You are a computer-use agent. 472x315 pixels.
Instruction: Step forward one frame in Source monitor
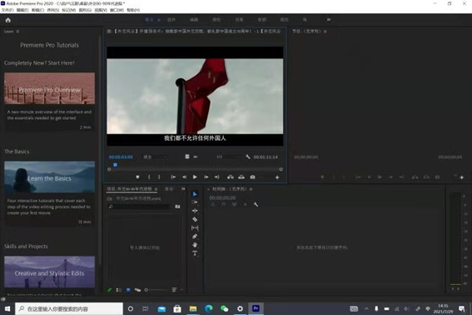pyautogui.click(x=206, y=177)
